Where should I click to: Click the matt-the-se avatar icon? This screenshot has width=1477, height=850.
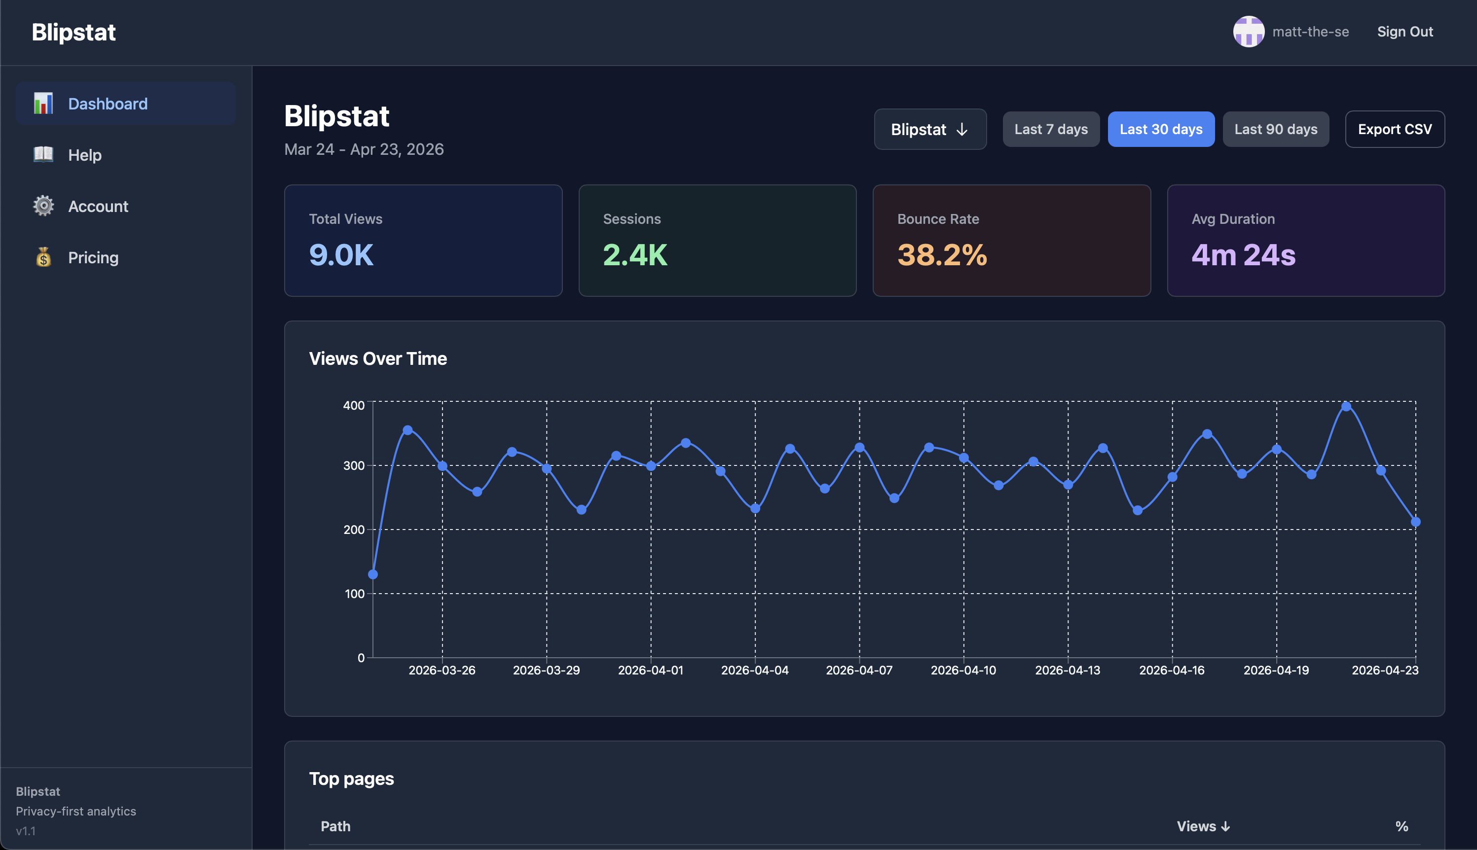click(1249, 32)
